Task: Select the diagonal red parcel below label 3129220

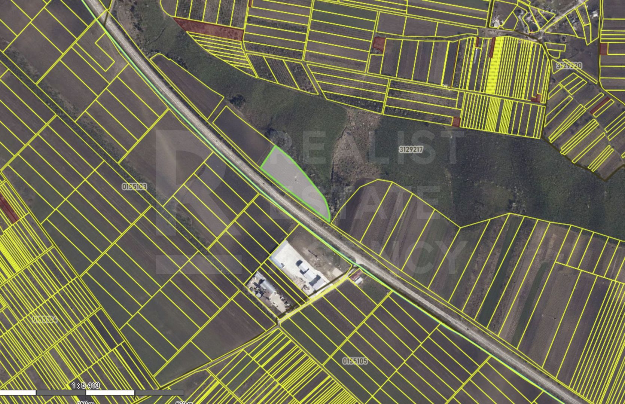Action: pos(600,105)
